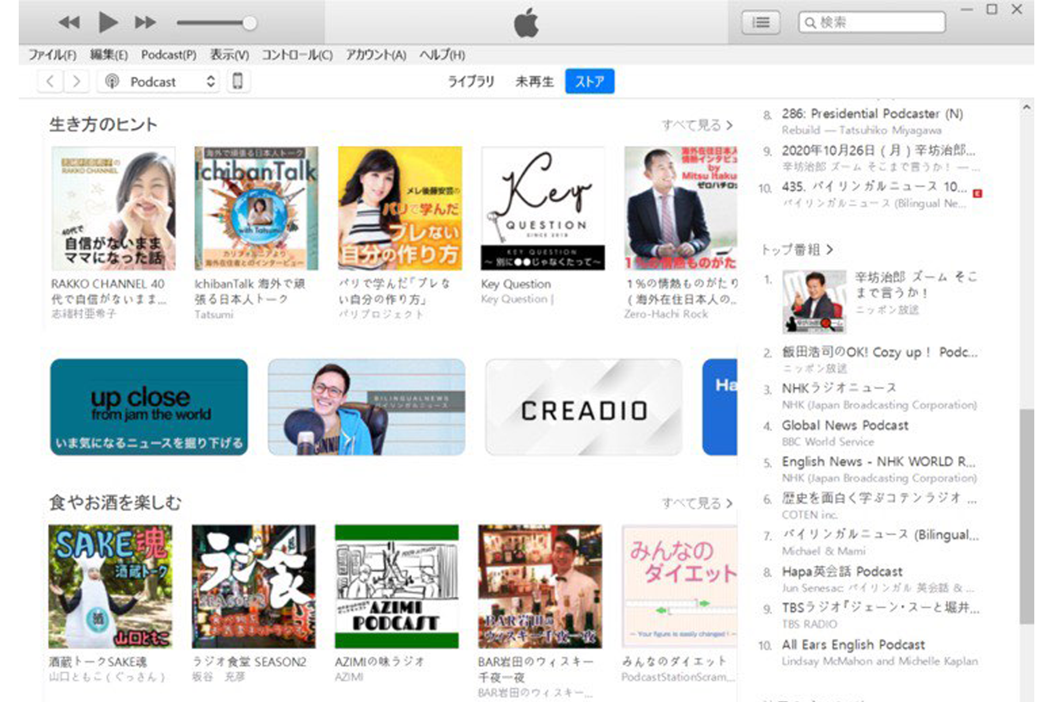This screenshot has width=1053, height=702.
Task: Go back with the left arrow button
Action: (51, 81)
